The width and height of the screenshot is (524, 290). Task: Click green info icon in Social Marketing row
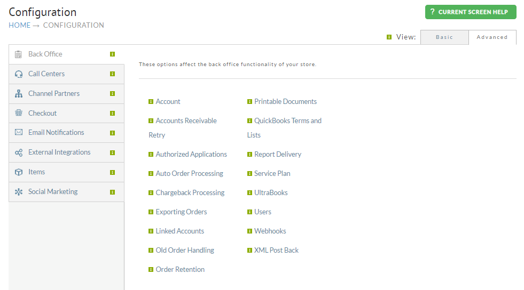click(113, 192)
